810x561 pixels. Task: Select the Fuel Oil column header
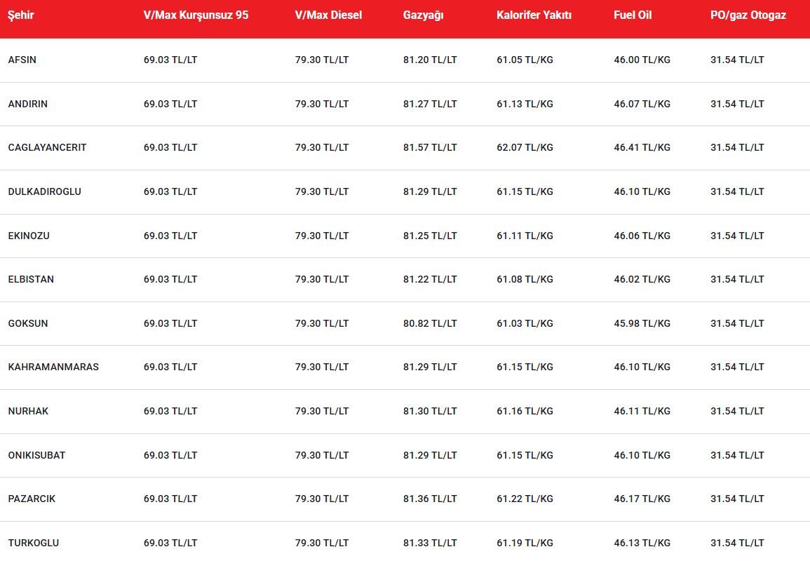[633, 15]
